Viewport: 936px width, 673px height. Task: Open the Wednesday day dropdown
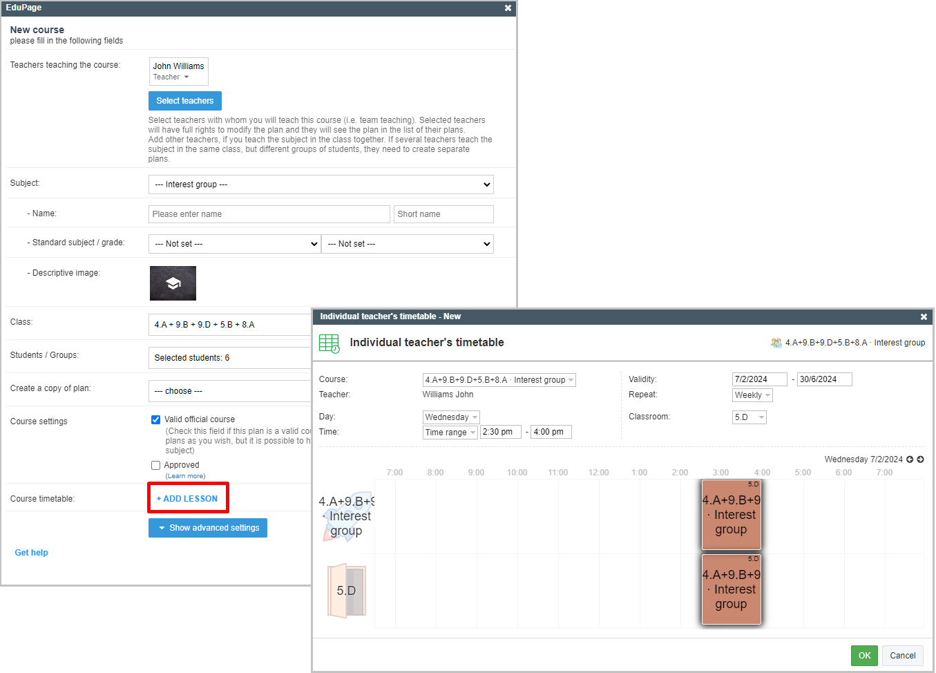pyautogui.click(x=451, y=417)
